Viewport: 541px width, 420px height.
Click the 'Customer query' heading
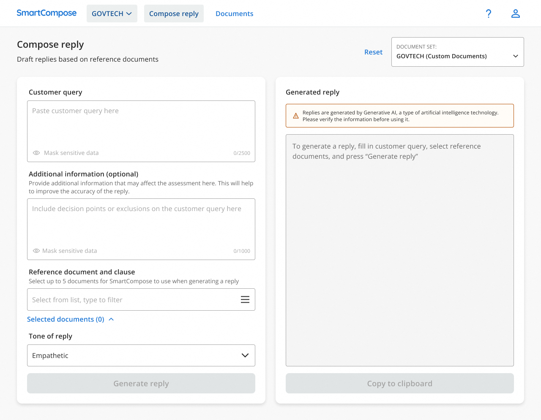click(55, 92)
